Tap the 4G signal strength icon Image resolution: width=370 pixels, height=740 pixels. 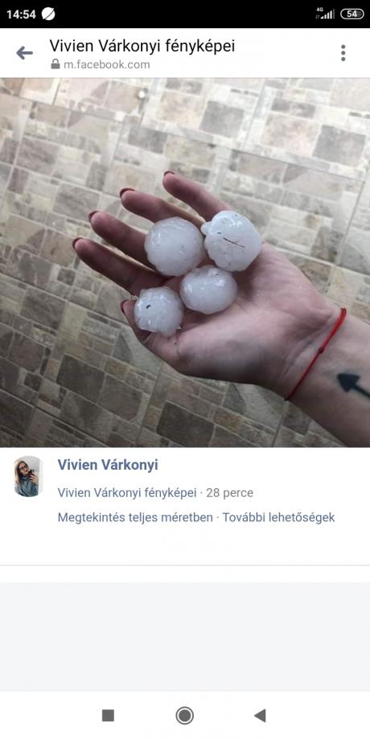pos(325,14)
